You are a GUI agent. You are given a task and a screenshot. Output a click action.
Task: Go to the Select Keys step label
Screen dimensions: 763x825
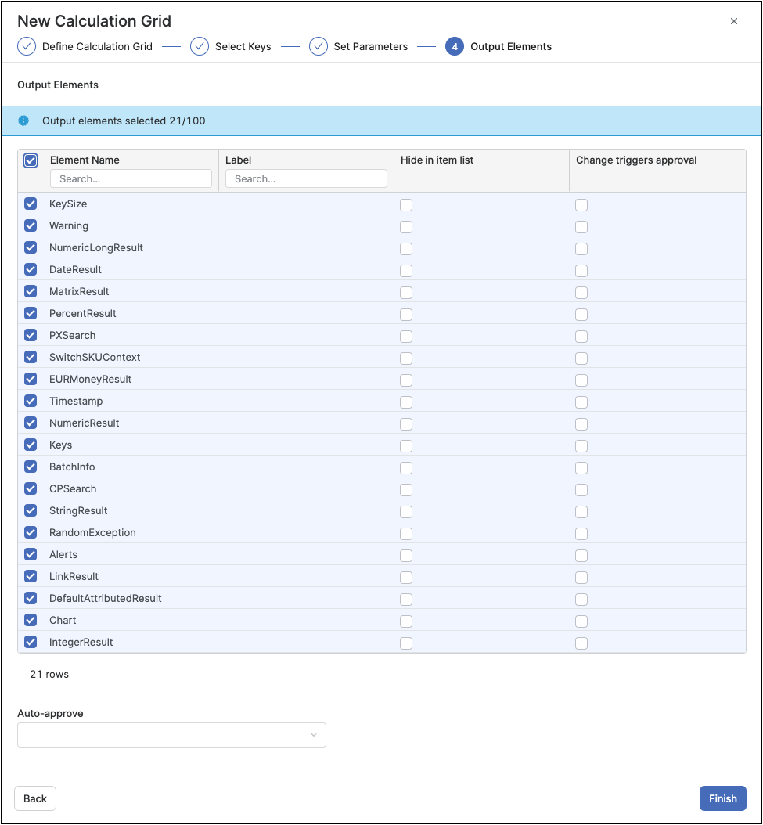point(243,46)
